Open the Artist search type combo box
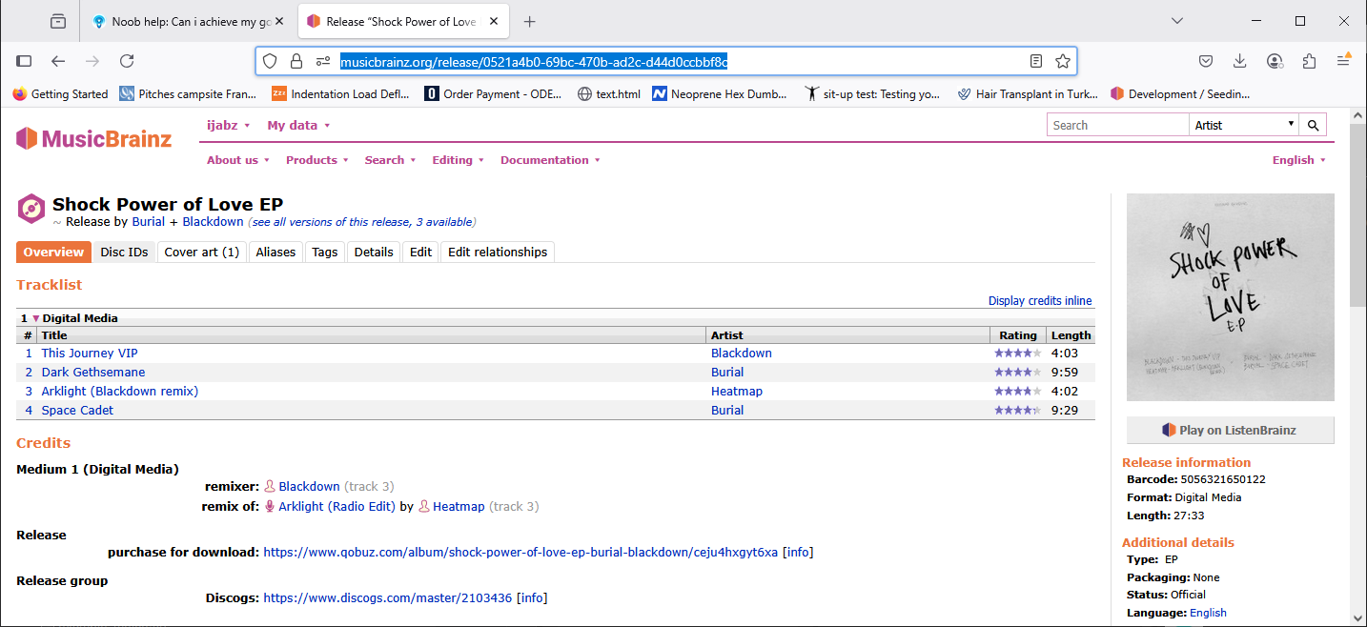 1243,125
